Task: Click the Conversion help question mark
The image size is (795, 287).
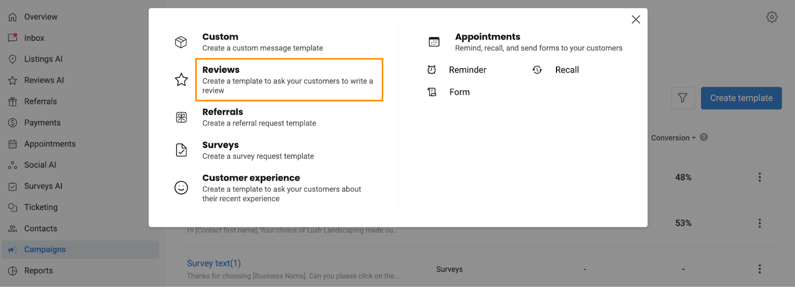Action: point(704,137)
